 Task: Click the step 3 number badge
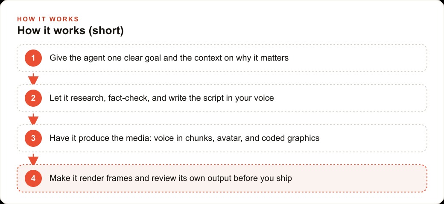tap(33, 138)
